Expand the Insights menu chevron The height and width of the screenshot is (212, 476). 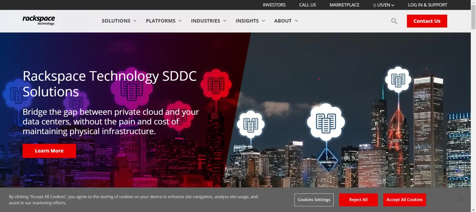coord(263,21)
